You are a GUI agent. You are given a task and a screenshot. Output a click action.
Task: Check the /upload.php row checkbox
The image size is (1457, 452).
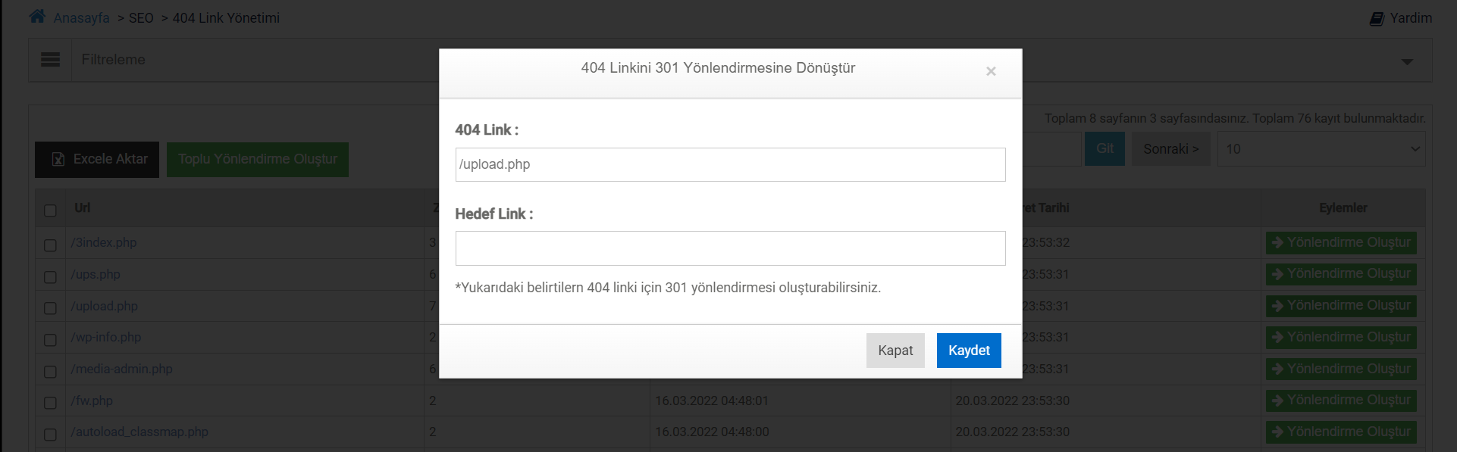point(50,308)
